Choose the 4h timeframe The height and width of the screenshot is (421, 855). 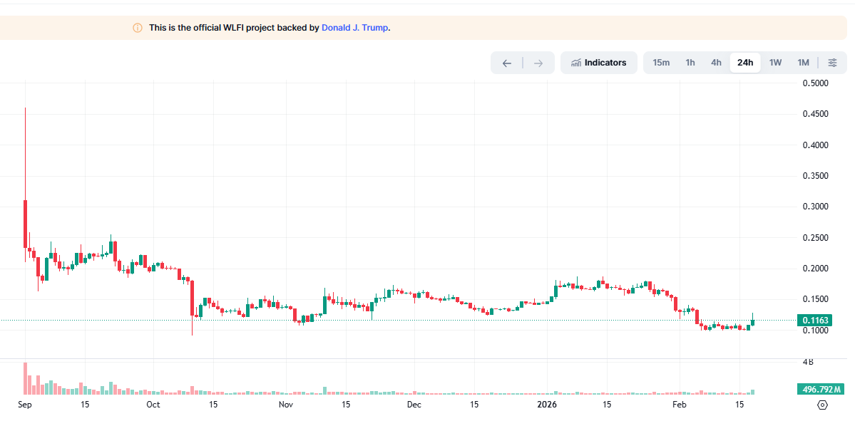pyautogui.click(x=716, y=63)
